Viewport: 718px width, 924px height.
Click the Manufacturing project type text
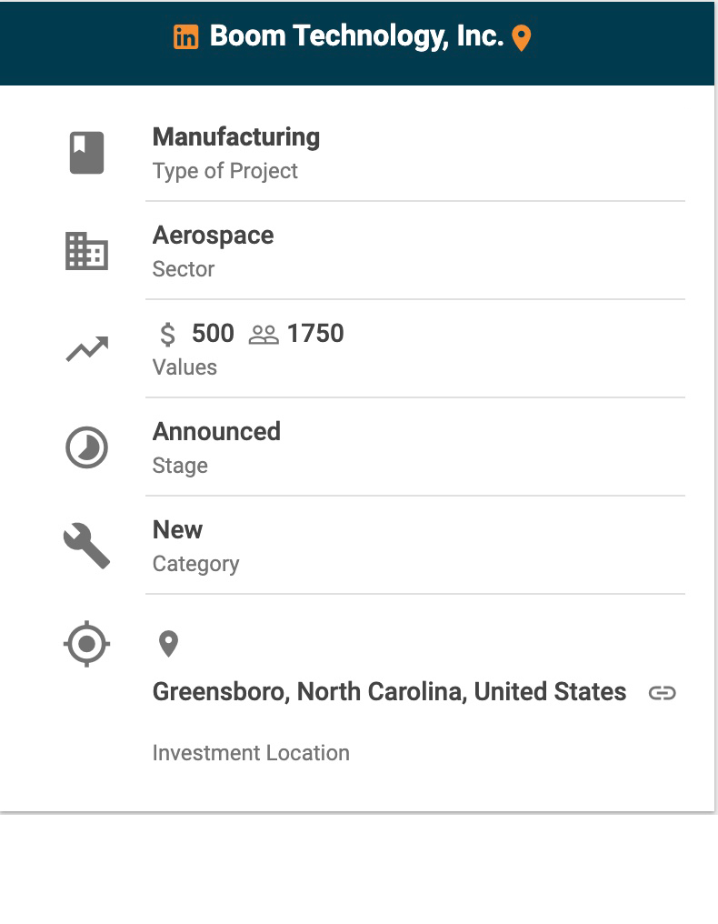point(236,137)
